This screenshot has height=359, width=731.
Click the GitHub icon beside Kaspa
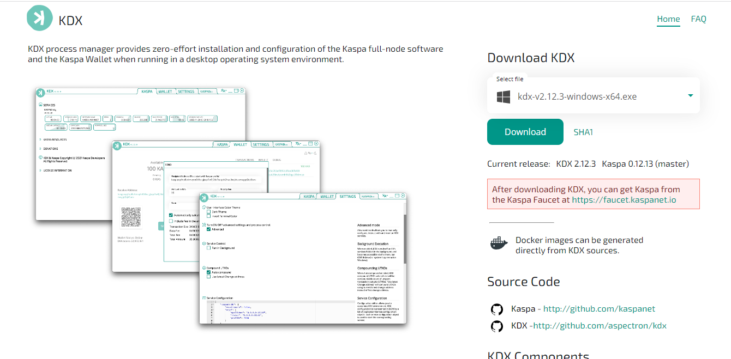point(496,309)
